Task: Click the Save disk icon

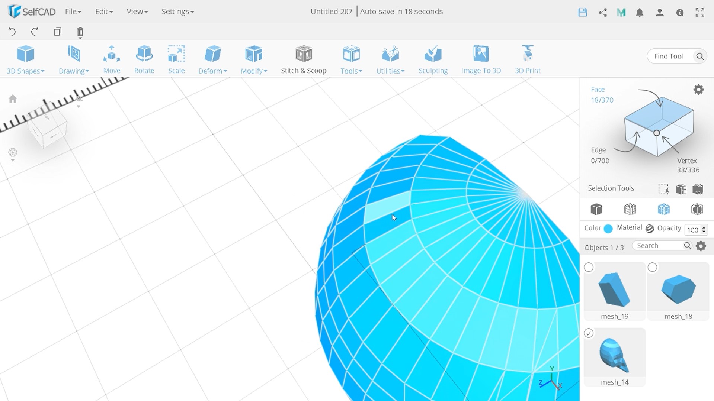Action: pos(583,12)
